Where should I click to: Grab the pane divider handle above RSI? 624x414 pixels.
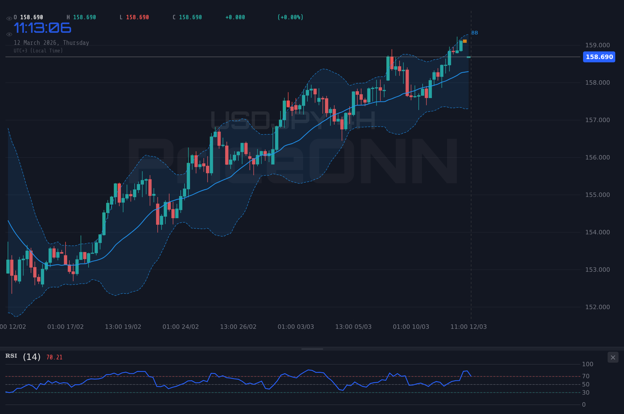point(312,349)
